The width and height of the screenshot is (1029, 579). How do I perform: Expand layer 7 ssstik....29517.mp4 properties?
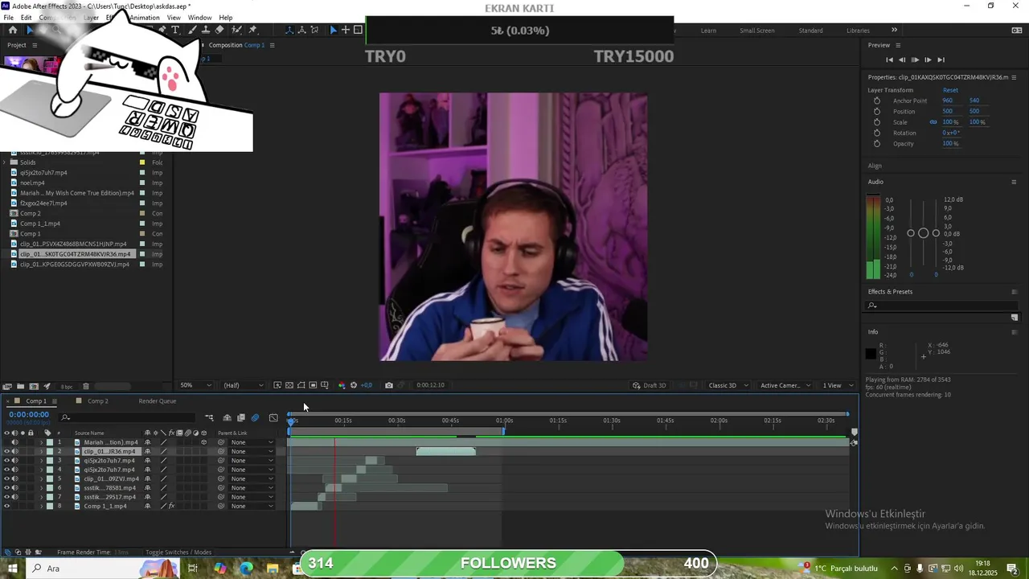[41, 497]
